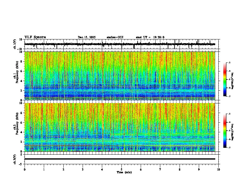Click ch.2 frequency axis tick "4"
This screenshot has height=190, width=246.
tap(22, 132)
